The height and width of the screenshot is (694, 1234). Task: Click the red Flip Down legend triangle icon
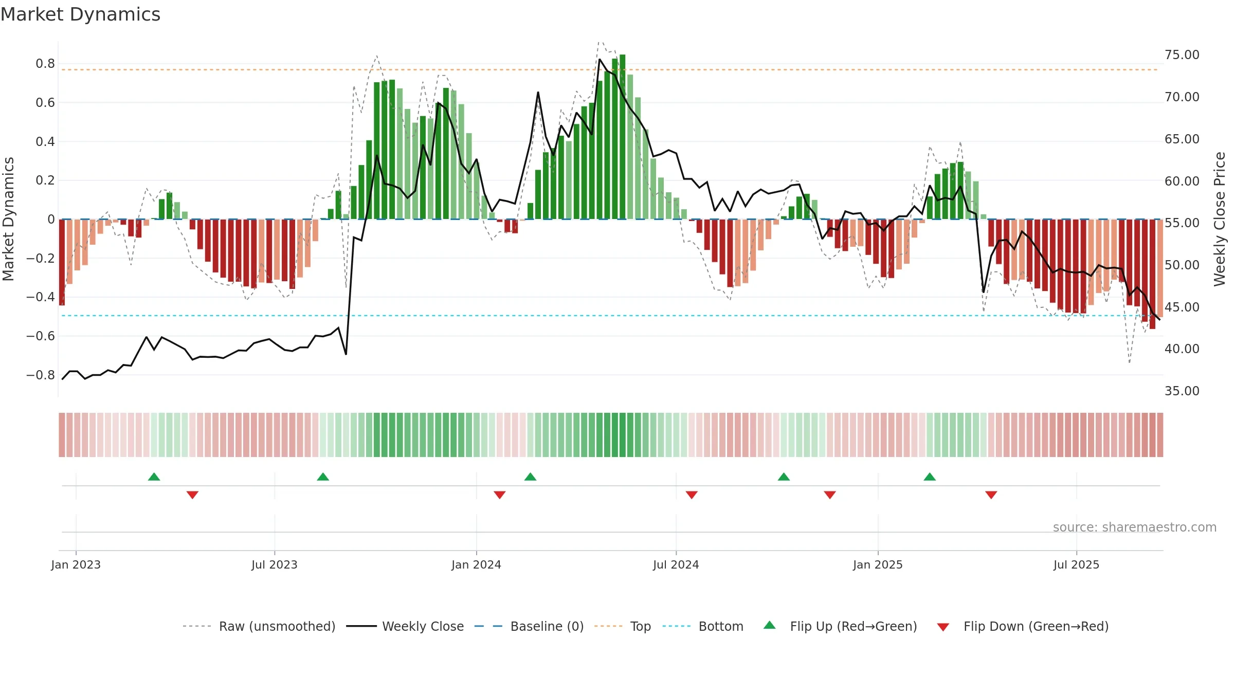(x=943, y=627)
